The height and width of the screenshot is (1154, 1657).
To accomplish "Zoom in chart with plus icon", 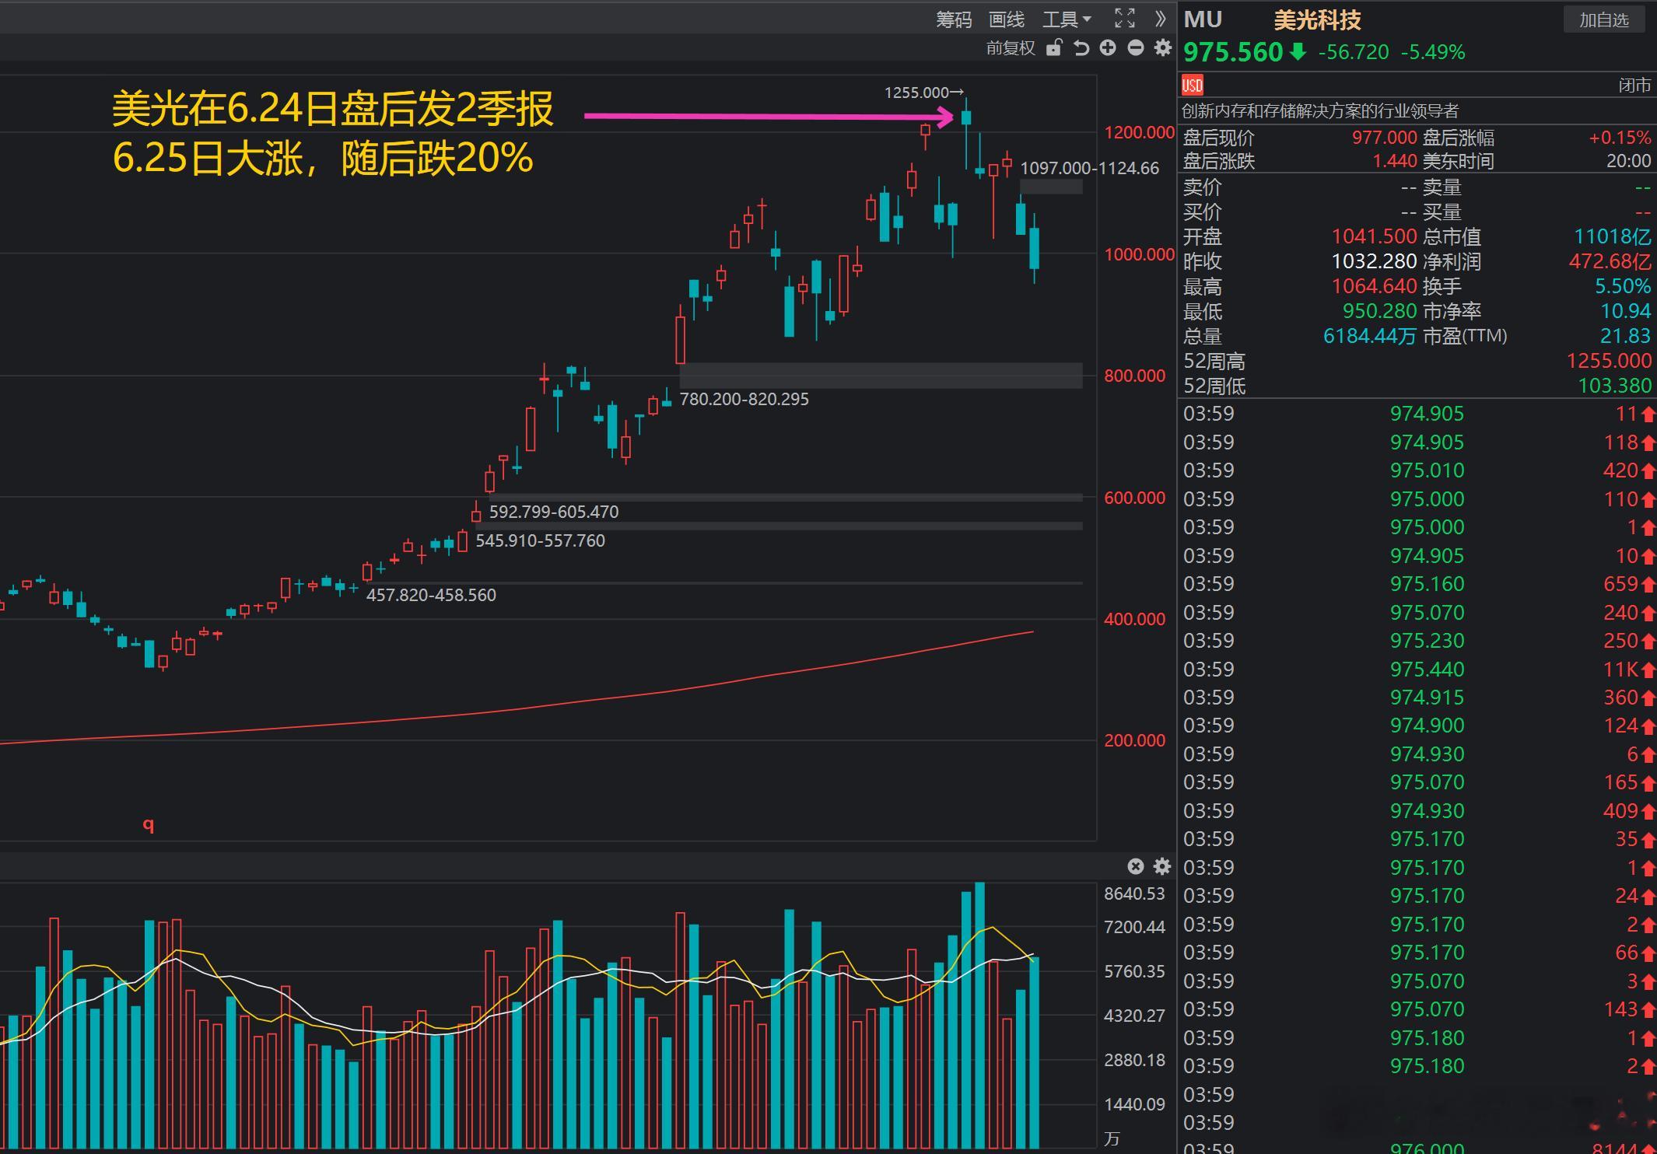I will coord(1108,48).
